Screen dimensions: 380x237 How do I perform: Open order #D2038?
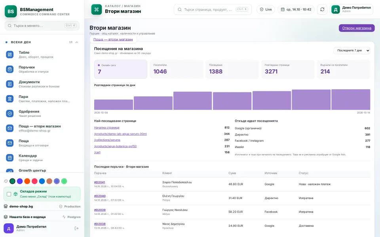[x=100, y=224]
